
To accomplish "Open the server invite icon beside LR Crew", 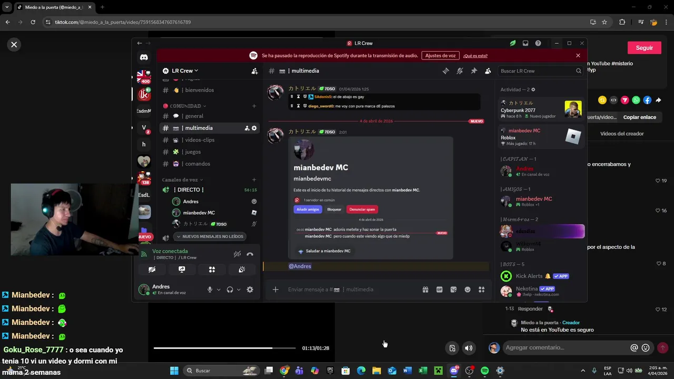I will pyautogui.click(x=255, y=71).
